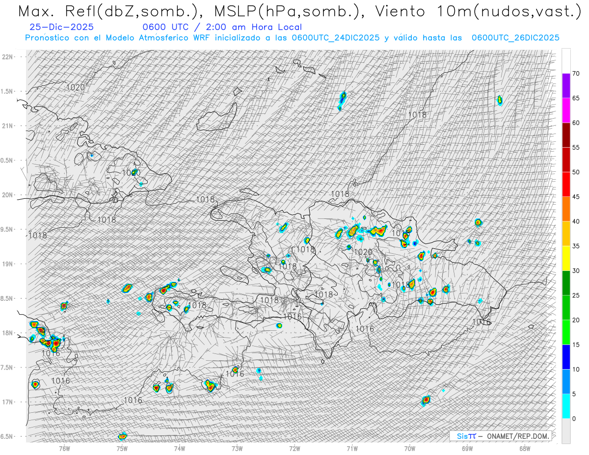Click the longitude axis label '74W'
The width and height of the screenshot is (589, 455).
(x=180, y=448)
